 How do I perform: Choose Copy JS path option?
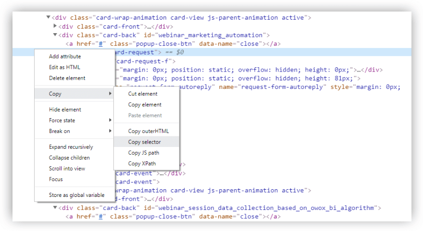(144, 153)
